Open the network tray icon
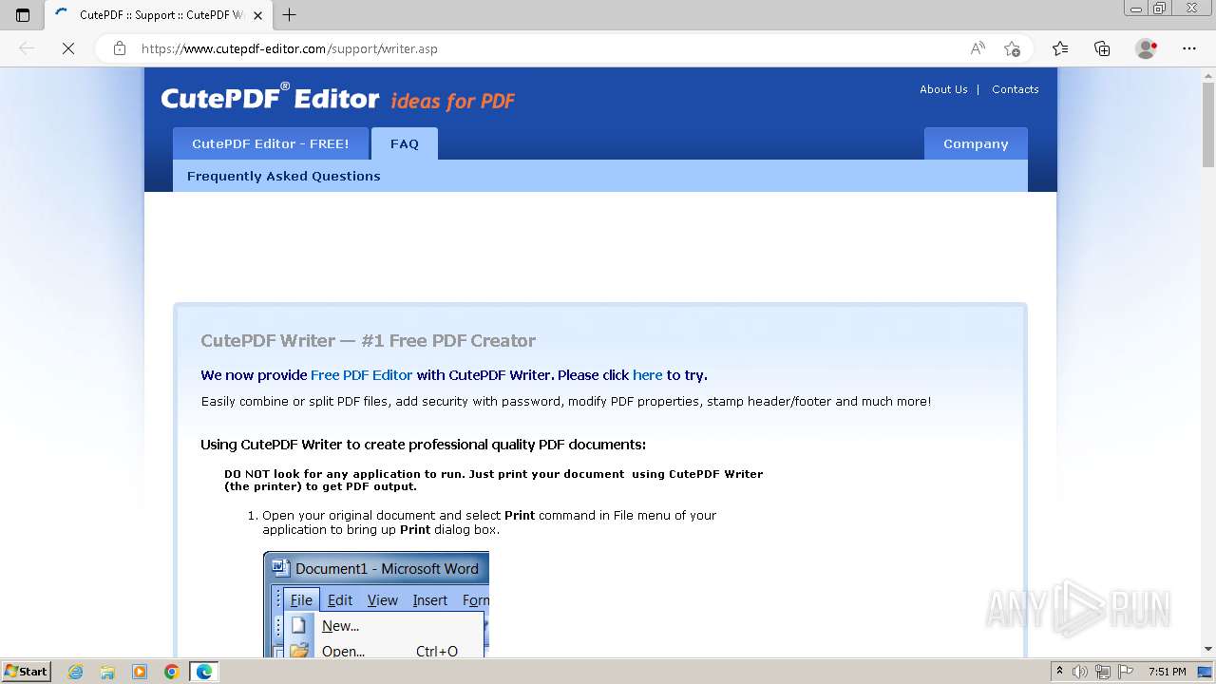This screenshot has width=1216, height=684. (1103, 672)
